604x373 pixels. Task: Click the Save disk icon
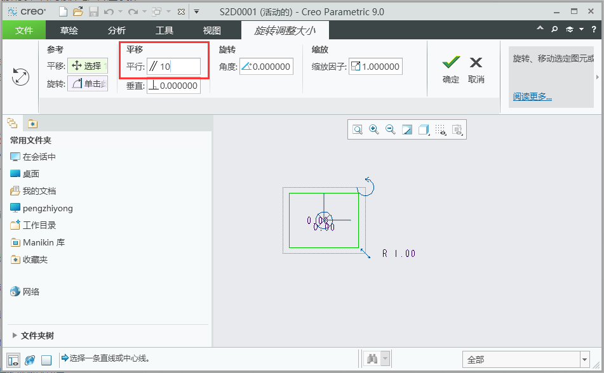93,12
